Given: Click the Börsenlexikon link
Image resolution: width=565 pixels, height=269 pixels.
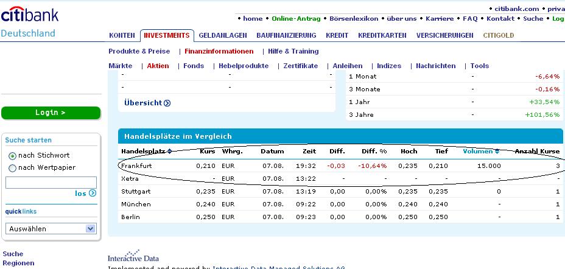Looking at the screenshot, I should (354, 19).
